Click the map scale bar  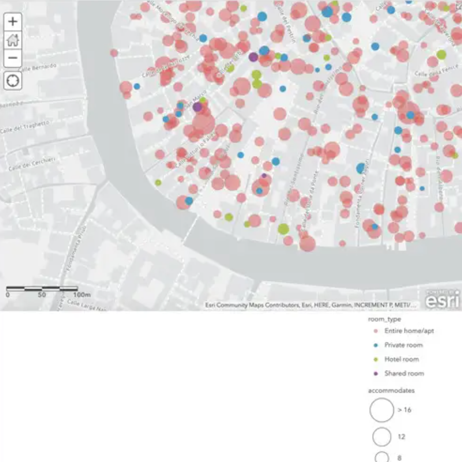42,289
